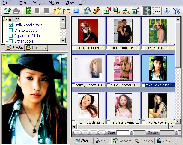
Task: Click the picture search magnifier icon
Action: pyautogui.click(x=87, y=11)
